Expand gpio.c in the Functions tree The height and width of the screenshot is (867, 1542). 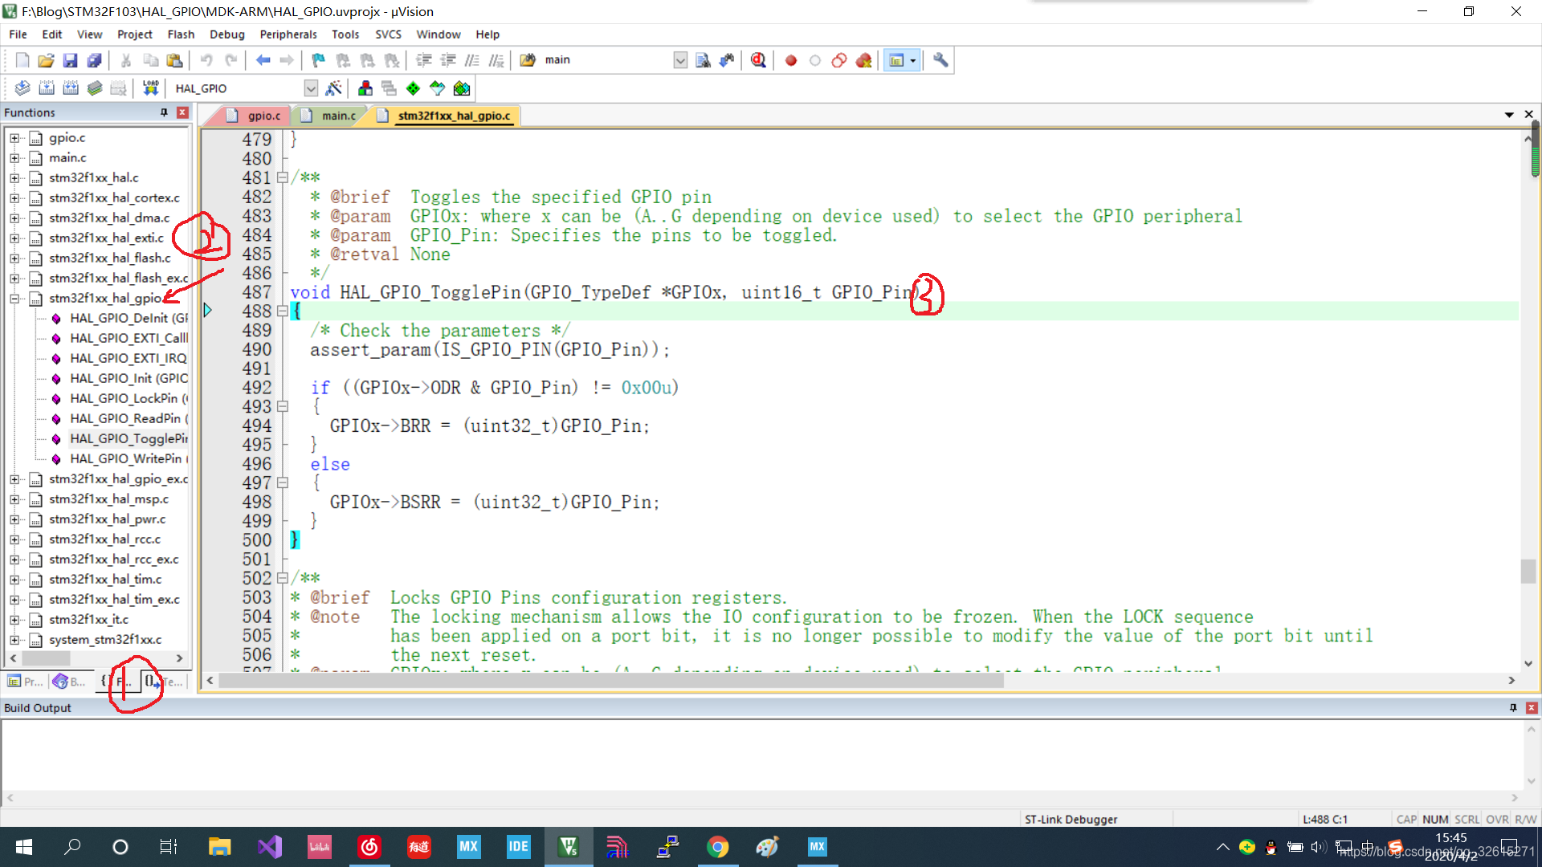point(14,138)
